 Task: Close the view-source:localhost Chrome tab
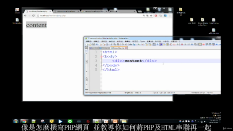(78, 11)
